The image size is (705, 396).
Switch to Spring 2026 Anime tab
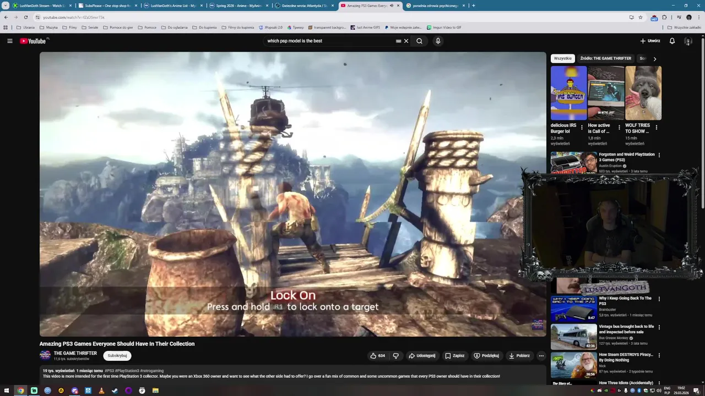(x=238, y=5)
